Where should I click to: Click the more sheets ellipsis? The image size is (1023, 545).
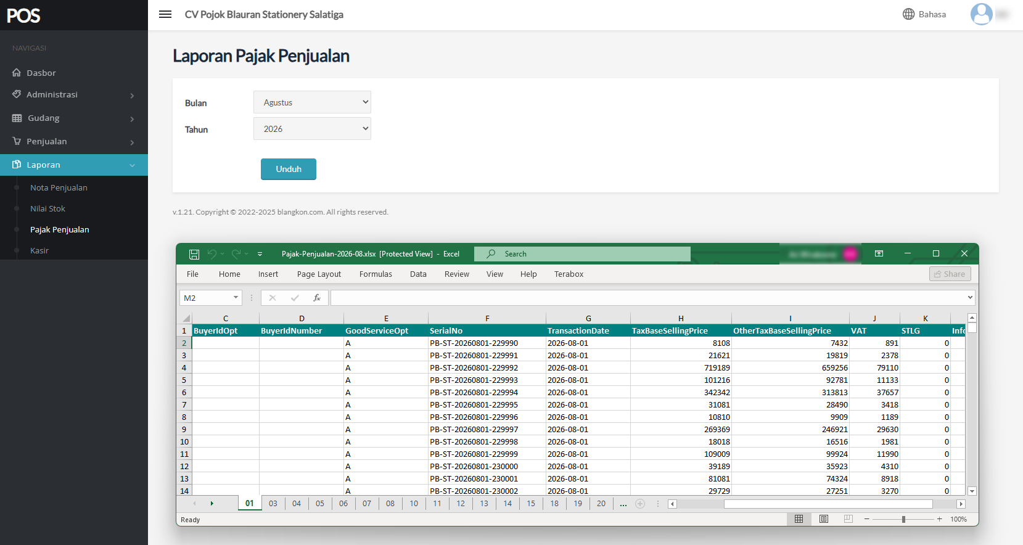[623, 504]
